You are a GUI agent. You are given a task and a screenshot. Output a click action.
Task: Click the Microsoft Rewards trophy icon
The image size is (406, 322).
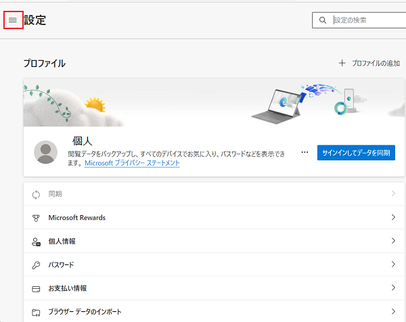[37, 218]
